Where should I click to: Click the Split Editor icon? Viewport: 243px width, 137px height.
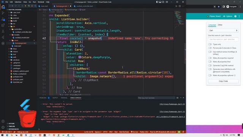click(180, 6)
